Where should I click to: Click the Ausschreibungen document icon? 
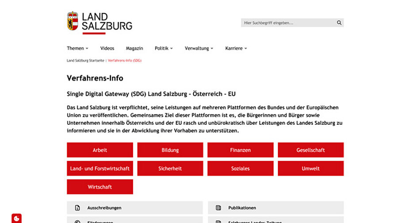(77, 208)
